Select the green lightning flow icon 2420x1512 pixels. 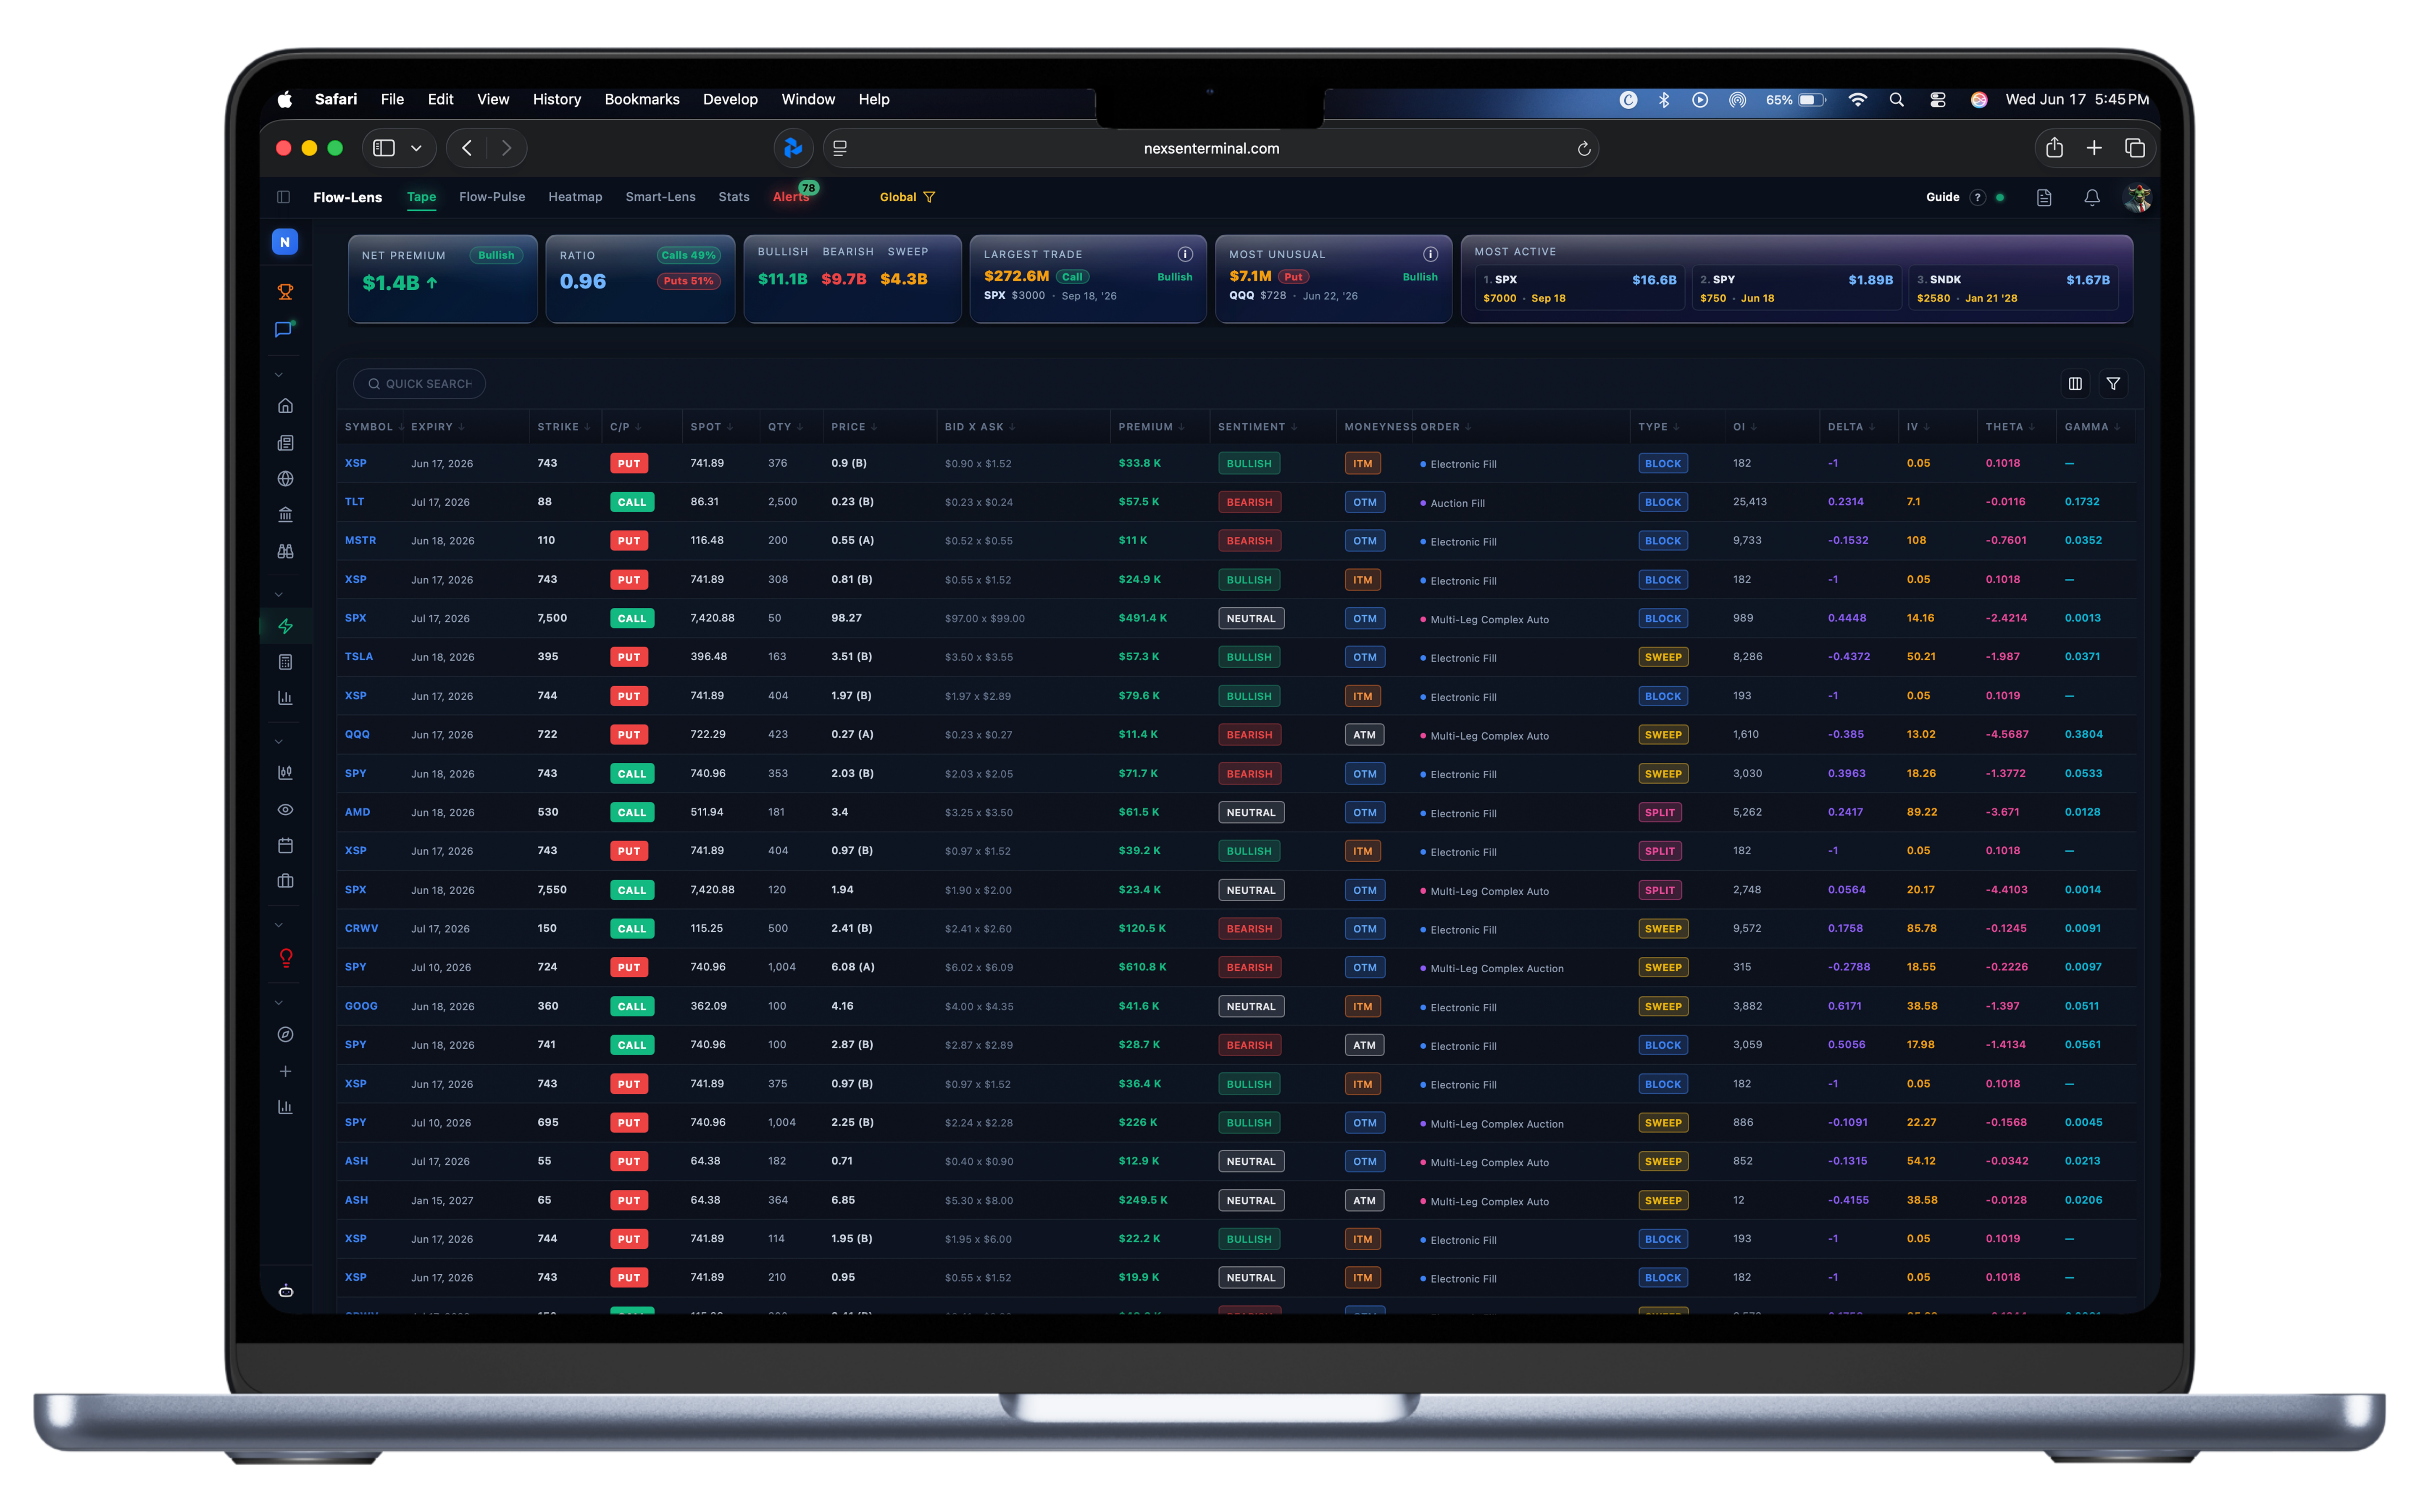pyautogui.click(x=285, y=626)
